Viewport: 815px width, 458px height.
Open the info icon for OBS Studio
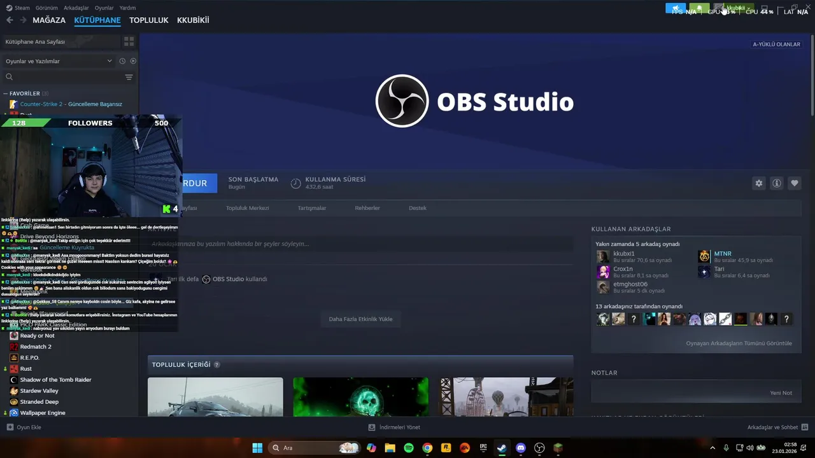coord(777,183)
